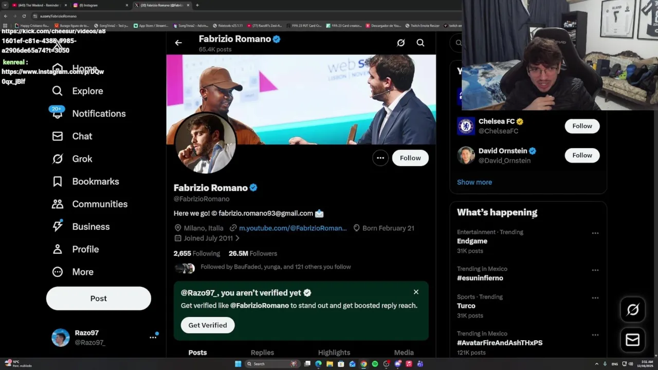Select the Posts tab

click(197, 353)
